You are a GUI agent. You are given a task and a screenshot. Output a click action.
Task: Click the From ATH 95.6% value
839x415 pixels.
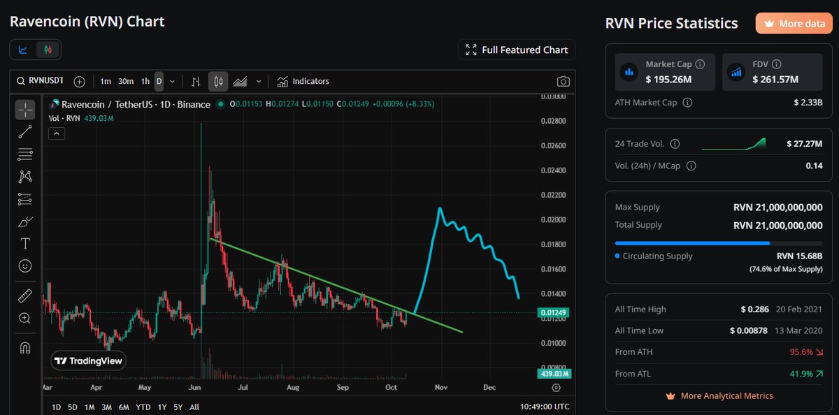click(806, 352)
